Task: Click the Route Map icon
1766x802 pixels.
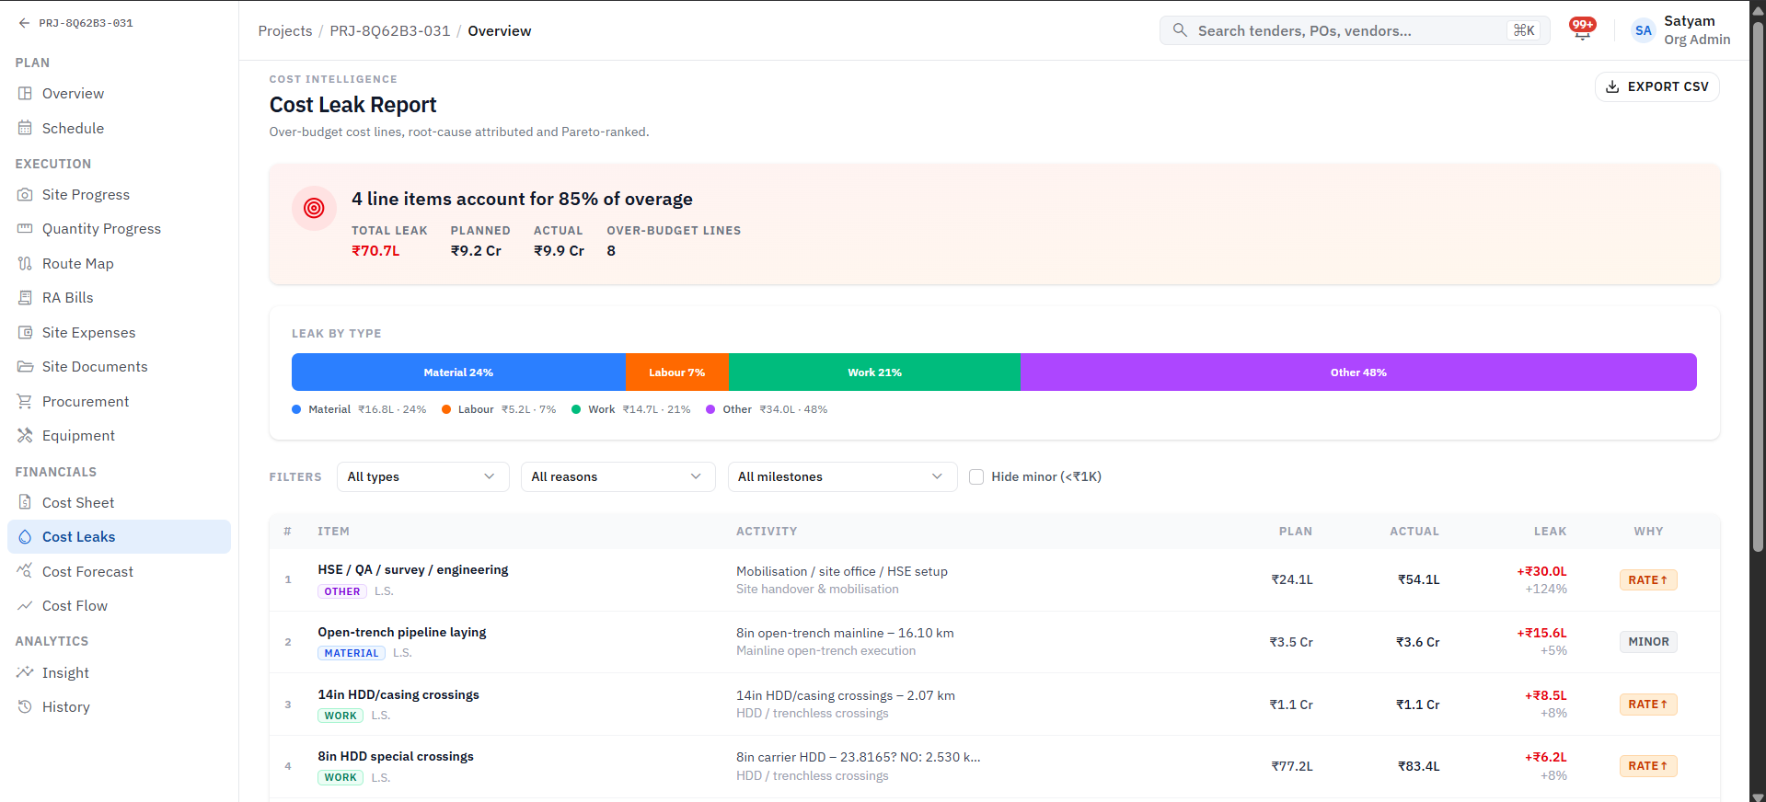Action: coord(25,264)
